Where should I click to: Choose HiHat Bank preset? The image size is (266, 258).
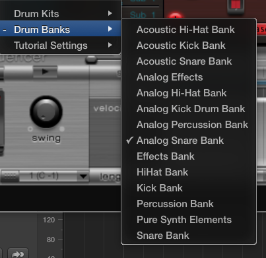[x=189, y=172]
